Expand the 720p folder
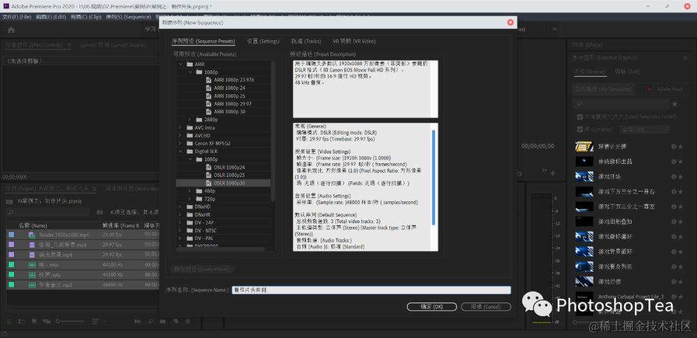The height and width of the screenshot is (338, 697). tap(190, 199)
